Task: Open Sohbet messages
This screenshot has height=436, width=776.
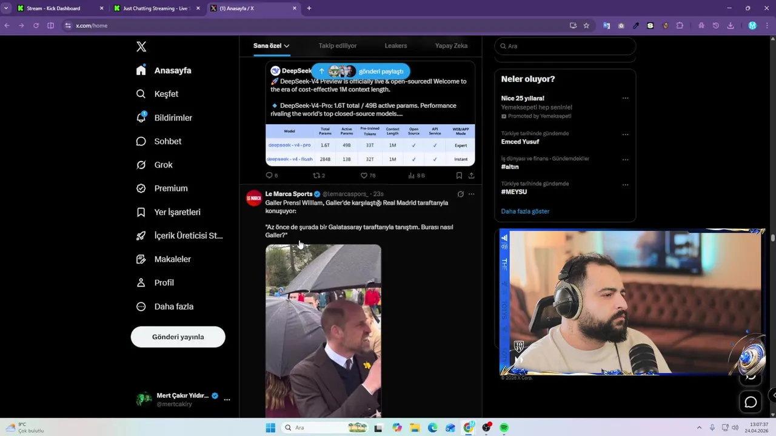Action: click(x=159, y=141)
